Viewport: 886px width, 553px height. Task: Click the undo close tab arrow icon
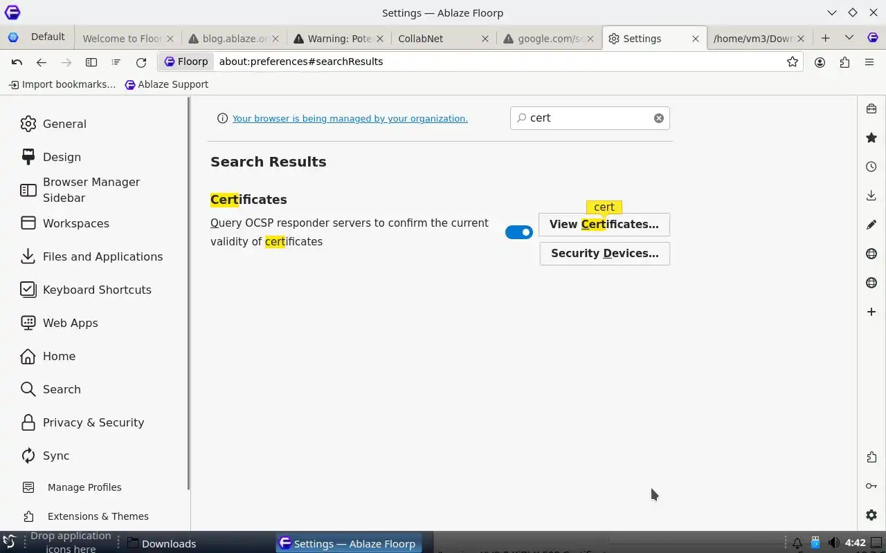coord(17,62)
